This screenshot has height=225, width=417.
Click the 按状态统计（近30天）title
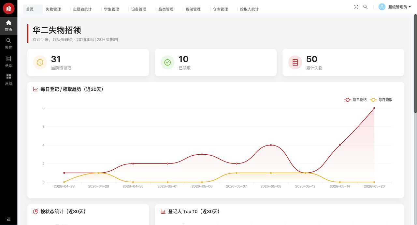coord(64,212)
